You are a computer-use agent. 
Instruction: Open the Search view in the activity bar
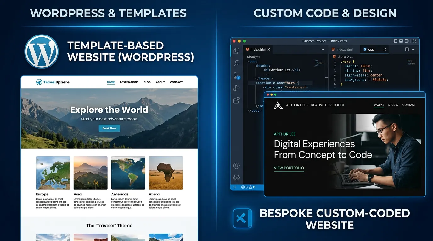(236, 63)
